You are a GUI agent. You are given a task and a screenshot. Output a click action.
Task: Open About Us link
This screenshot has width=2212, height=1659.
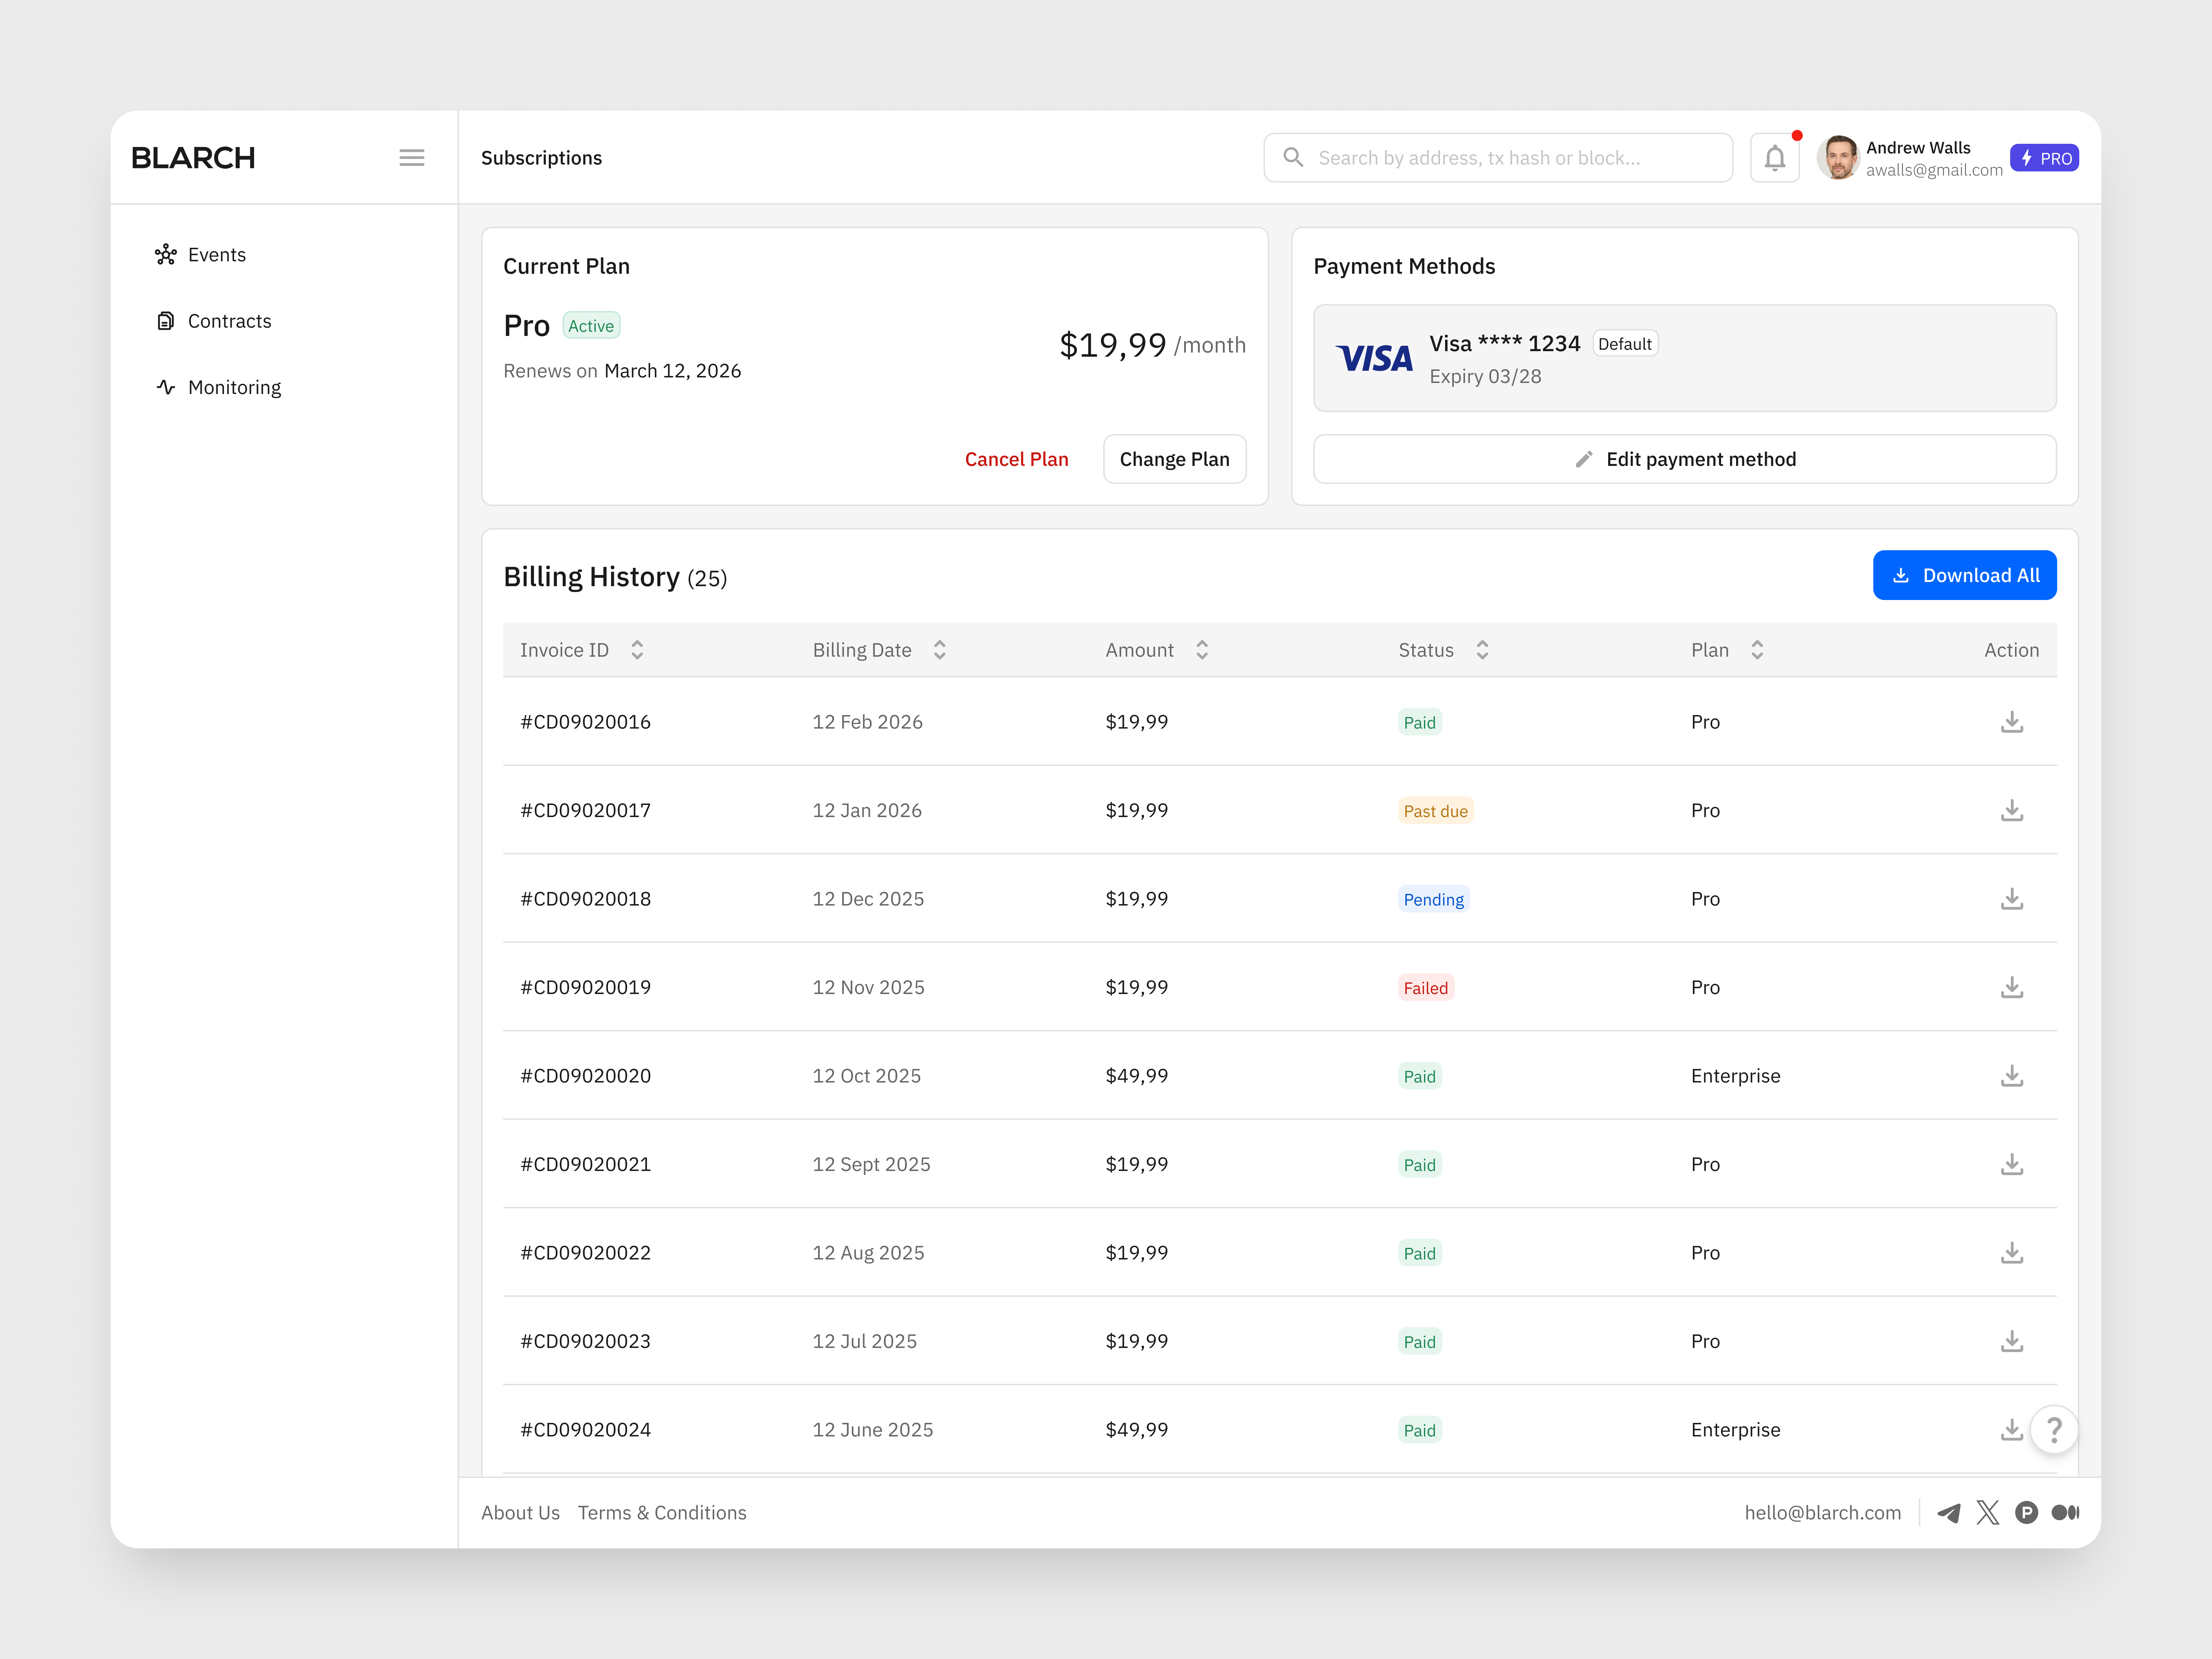tap(520, 1513)
